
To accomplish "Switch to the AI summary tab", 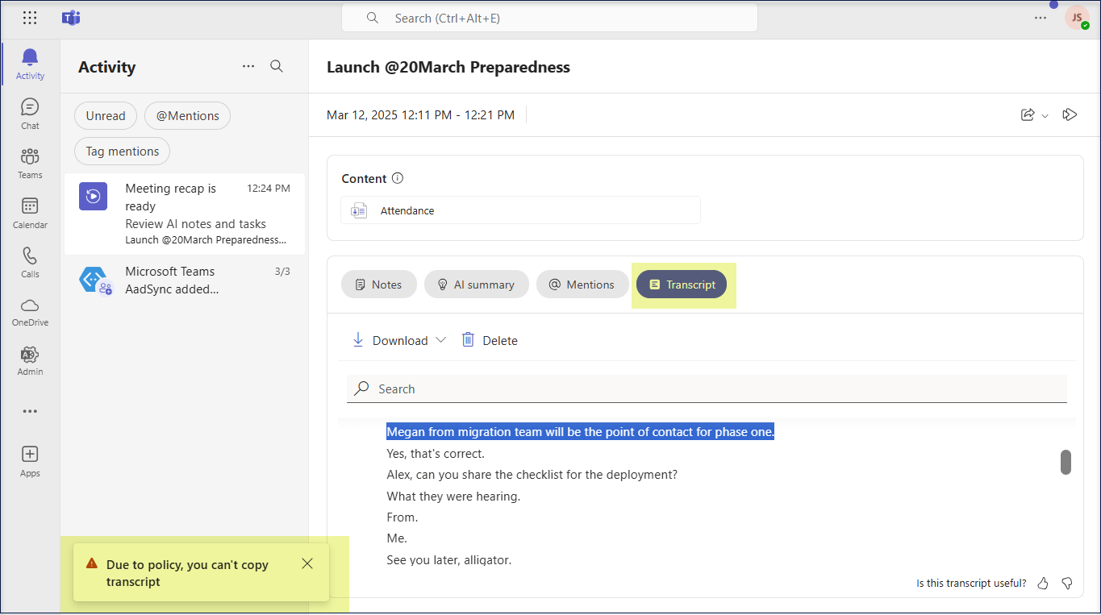I will [x=476, y=285].
